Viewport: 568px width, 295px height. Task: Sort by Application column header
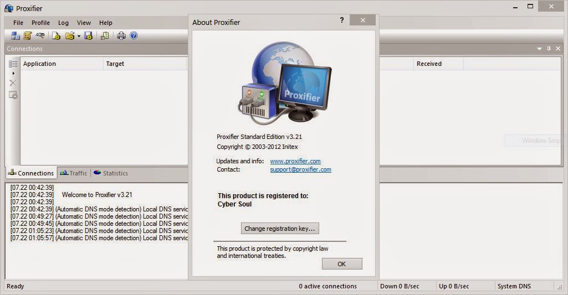[x=62, y=64]
